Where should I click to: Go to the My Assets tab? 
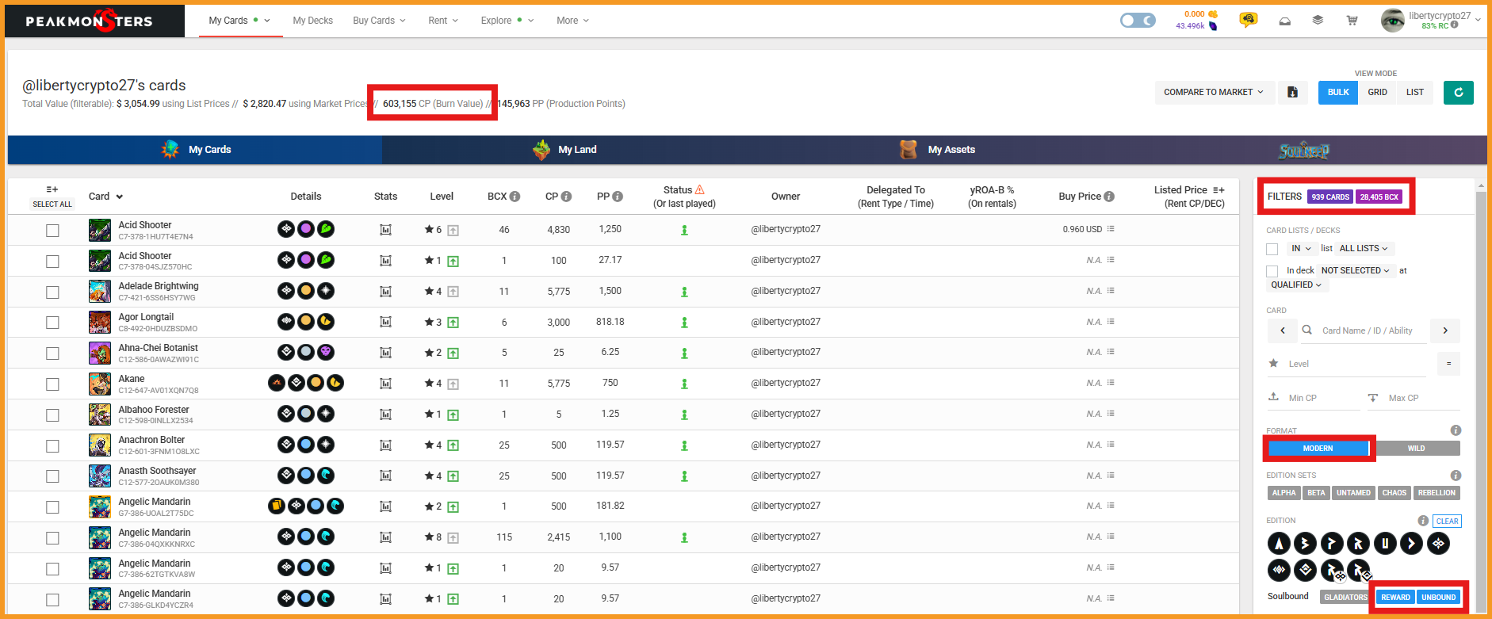coord(938,150)
